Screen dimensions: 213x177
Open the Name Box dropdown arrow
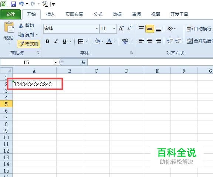55,62
